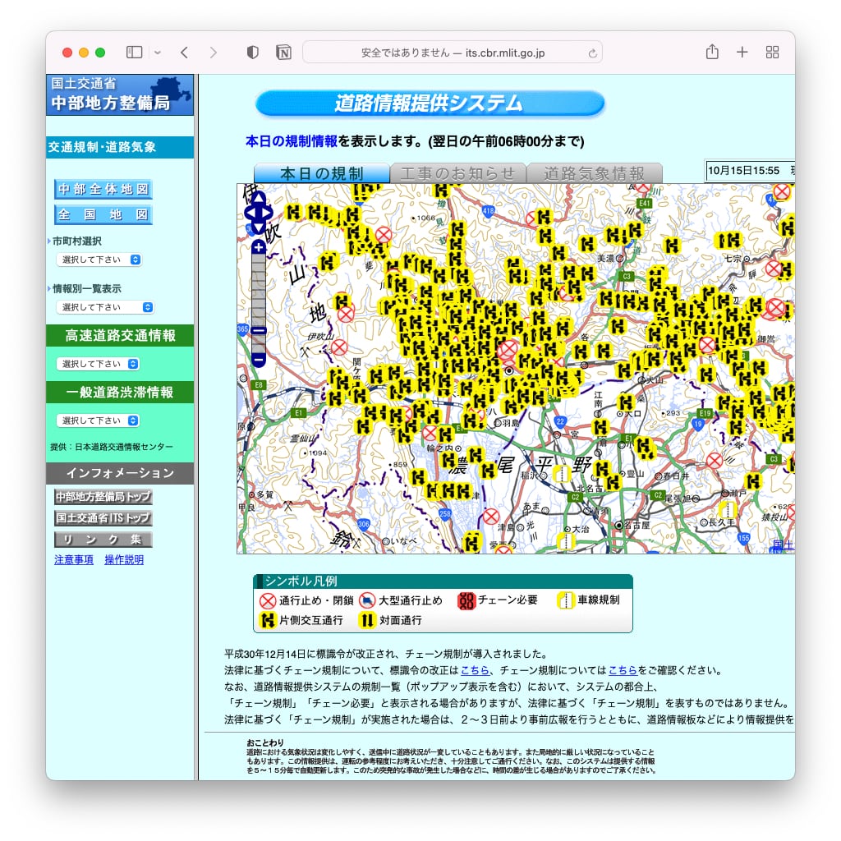841x841 pixels.
Task: Show Safari tab overview
Action: 772,53
